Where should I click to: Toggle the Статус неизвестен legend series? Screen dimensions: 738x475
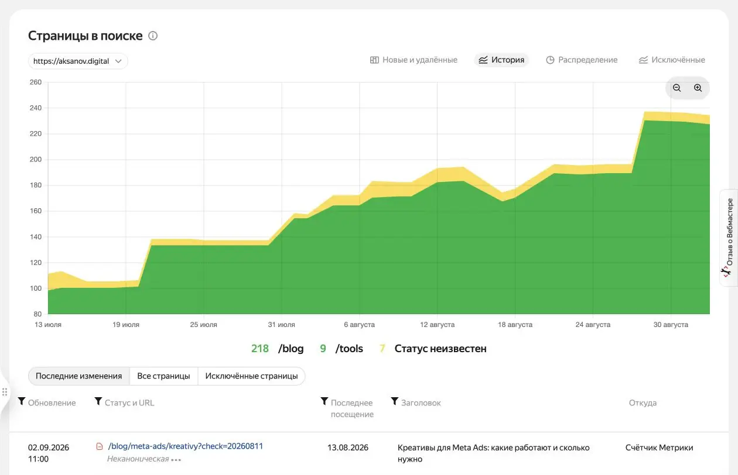[x=433, y=349]
